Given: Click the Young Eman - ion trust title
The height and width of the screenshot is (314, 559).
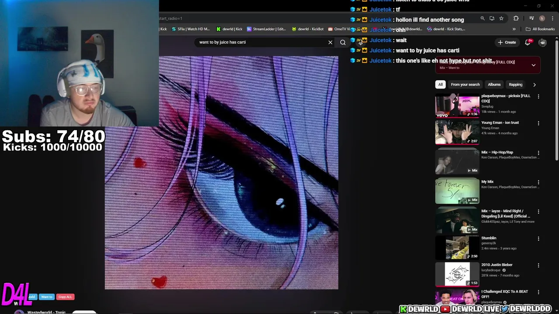Looking at the screenshot, I should click(500, 123).
